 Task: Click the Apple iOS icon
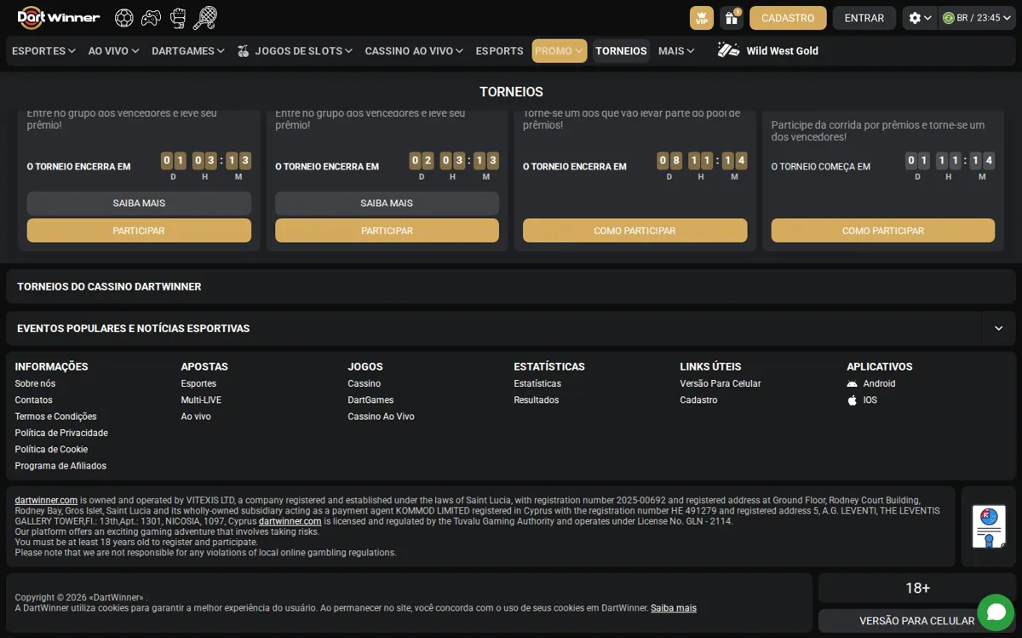853,399
